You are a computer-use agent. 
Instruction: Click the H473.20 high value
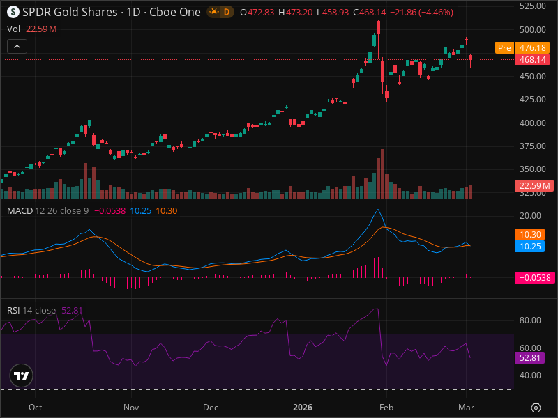(295, 13)
